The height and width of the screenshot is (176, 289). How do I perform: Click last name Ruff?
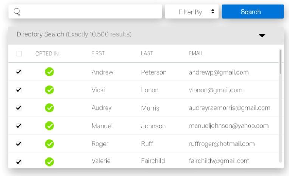(147, 144)
